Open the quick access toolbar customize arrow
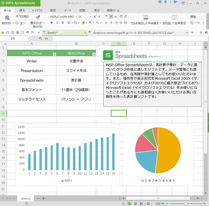 coord(39,33)
